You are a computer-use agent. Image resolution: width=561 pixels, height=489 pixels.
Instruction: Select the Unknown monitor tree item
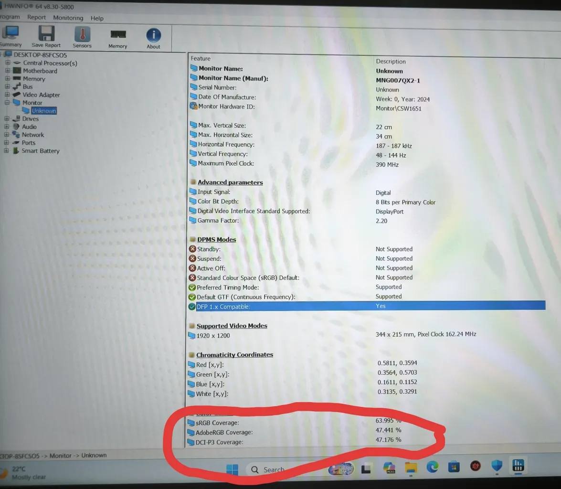44,111
